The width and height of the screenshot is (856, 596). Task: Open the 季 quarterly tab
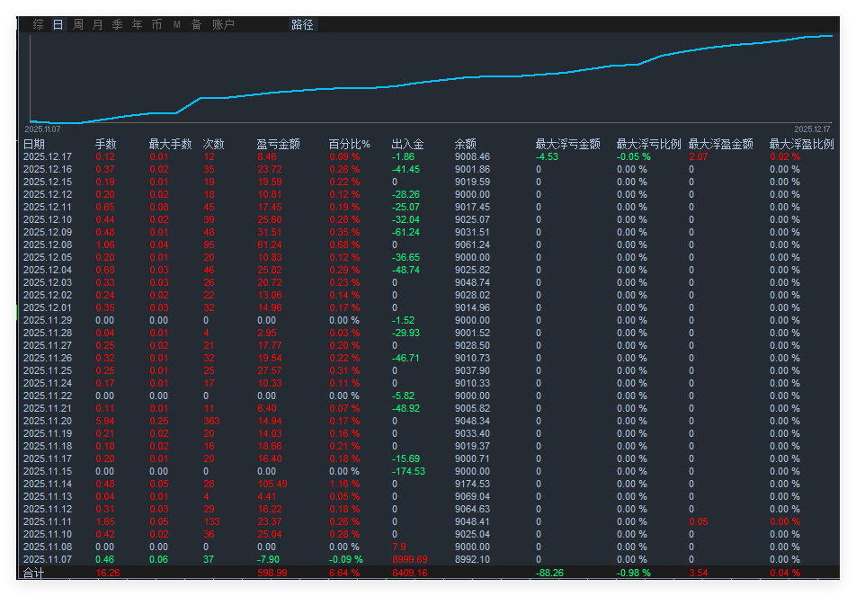118,24
